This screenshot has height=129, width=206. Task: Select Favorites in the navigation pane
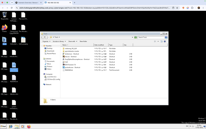coord(49,46)
